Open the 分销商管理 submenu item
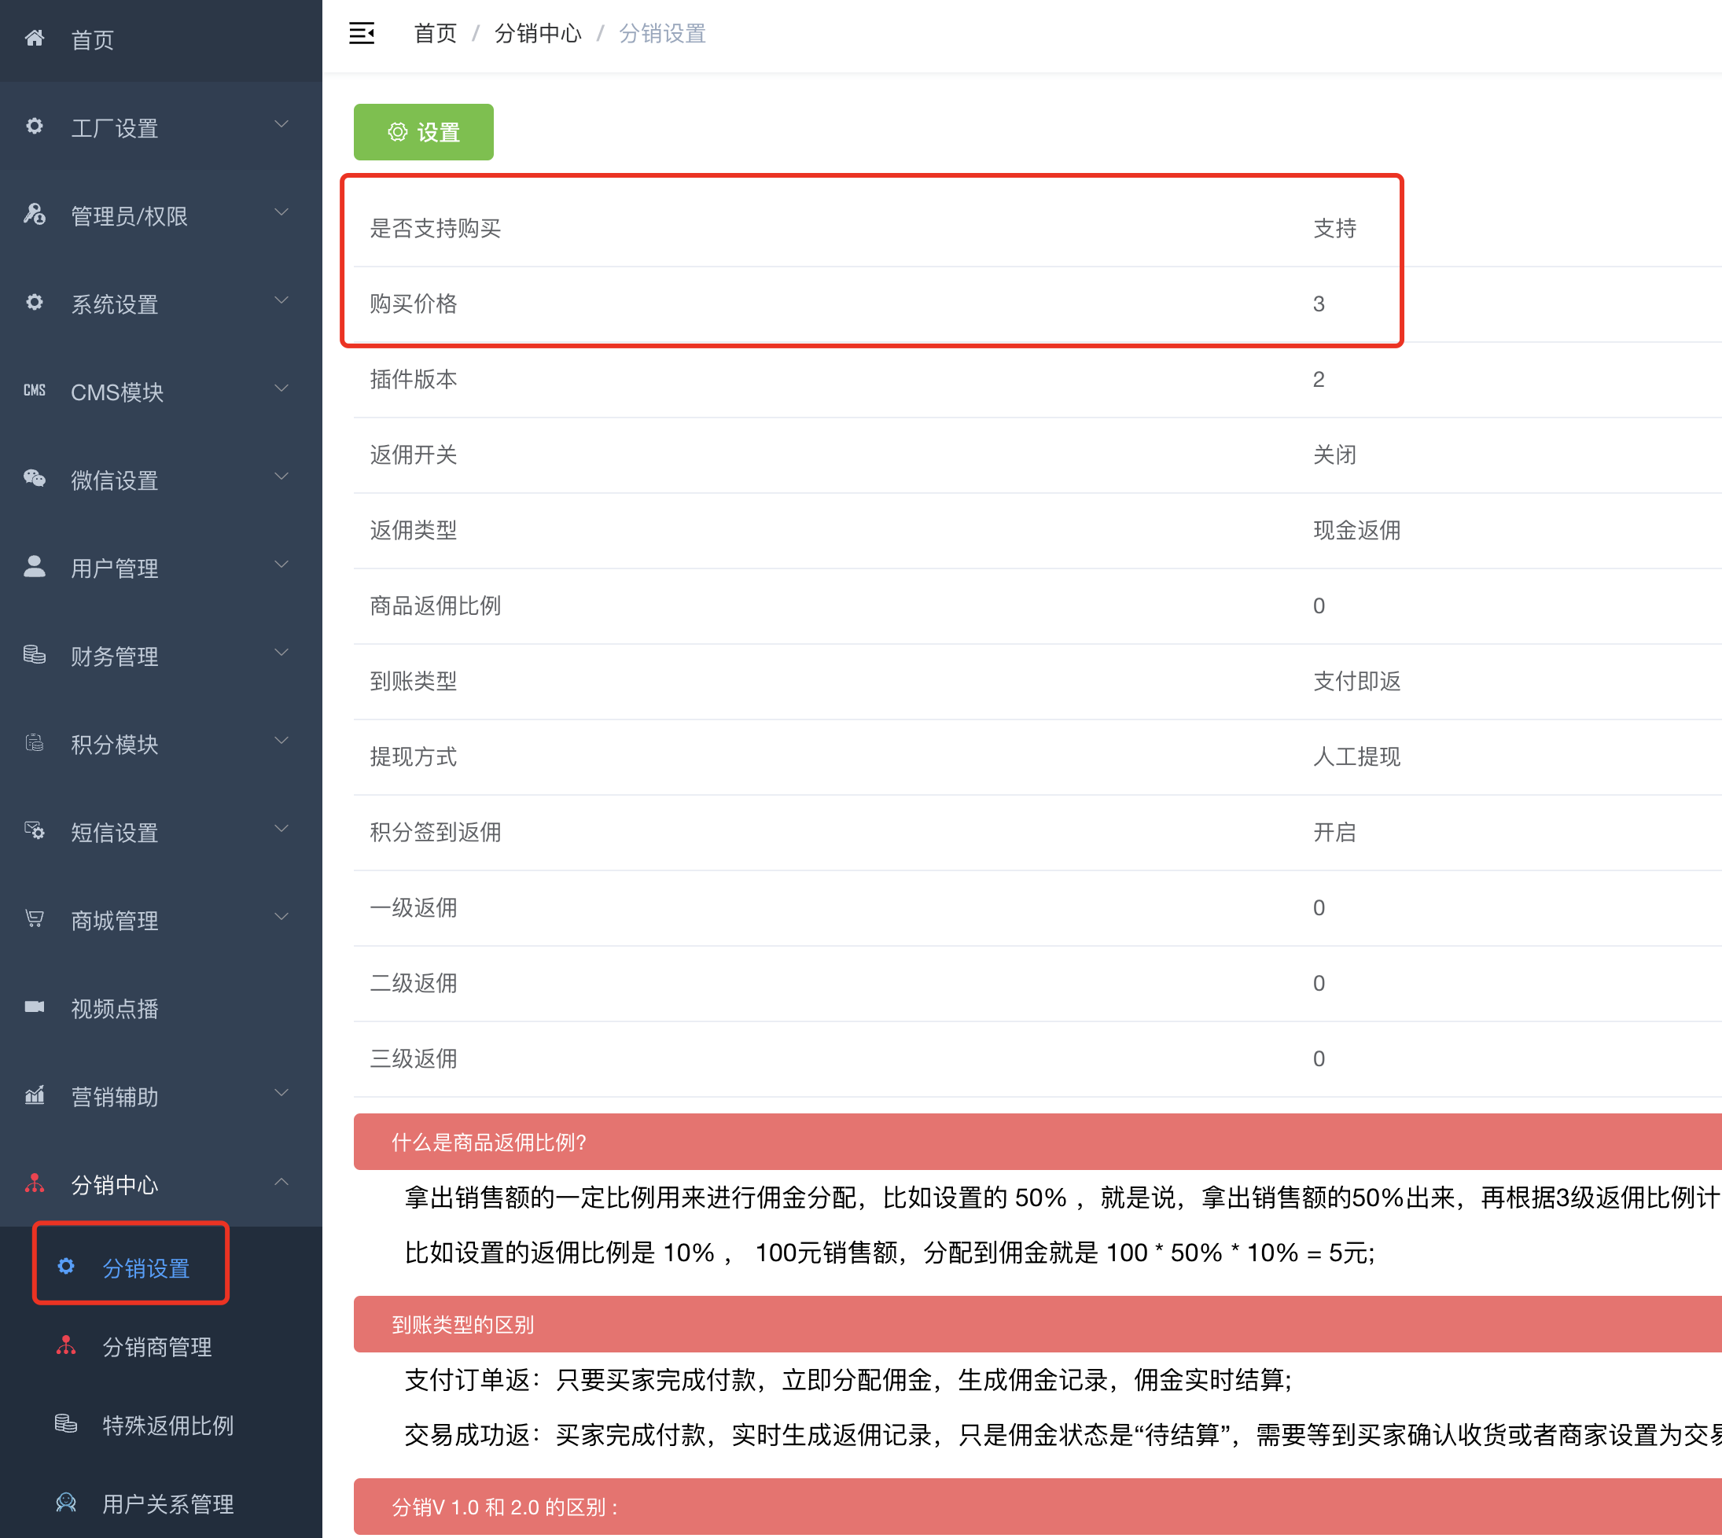Screen dimensions: 1722x1538 coord(157,1348)
